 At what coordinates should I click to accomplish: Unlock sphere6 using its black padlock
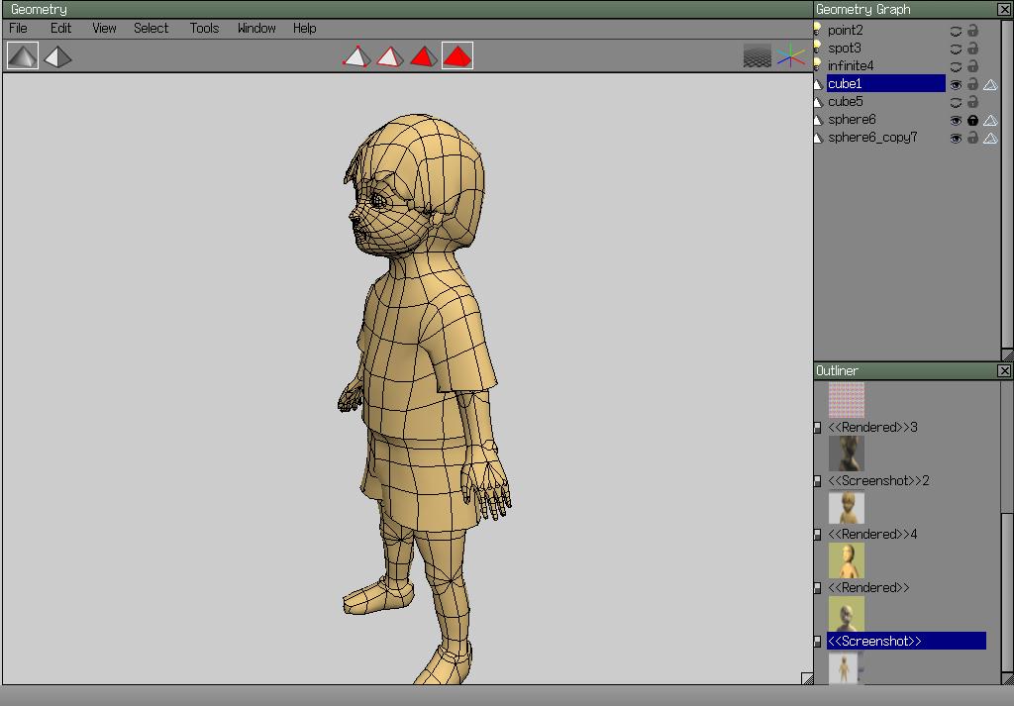click(x=972, y=120)
